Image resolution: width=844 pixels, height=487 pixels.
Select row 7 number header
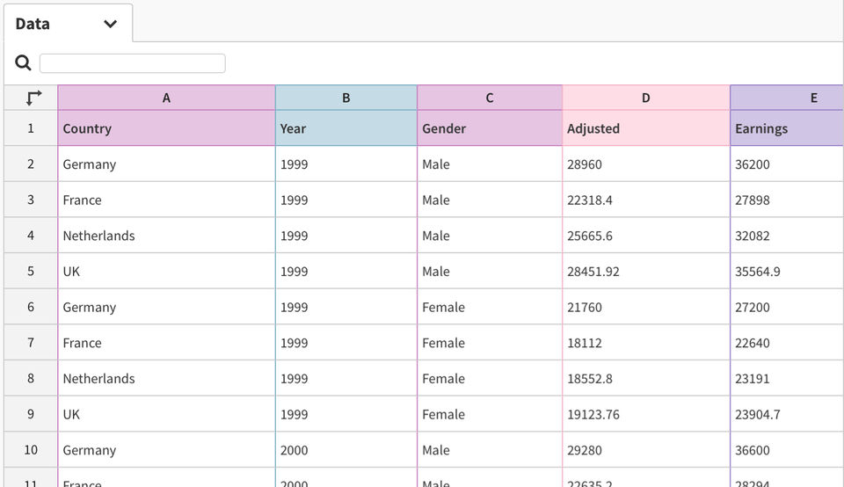(x=31, y=342)
